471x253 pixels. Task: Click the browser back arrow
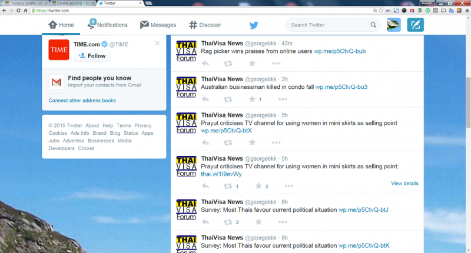click(4, 10)
